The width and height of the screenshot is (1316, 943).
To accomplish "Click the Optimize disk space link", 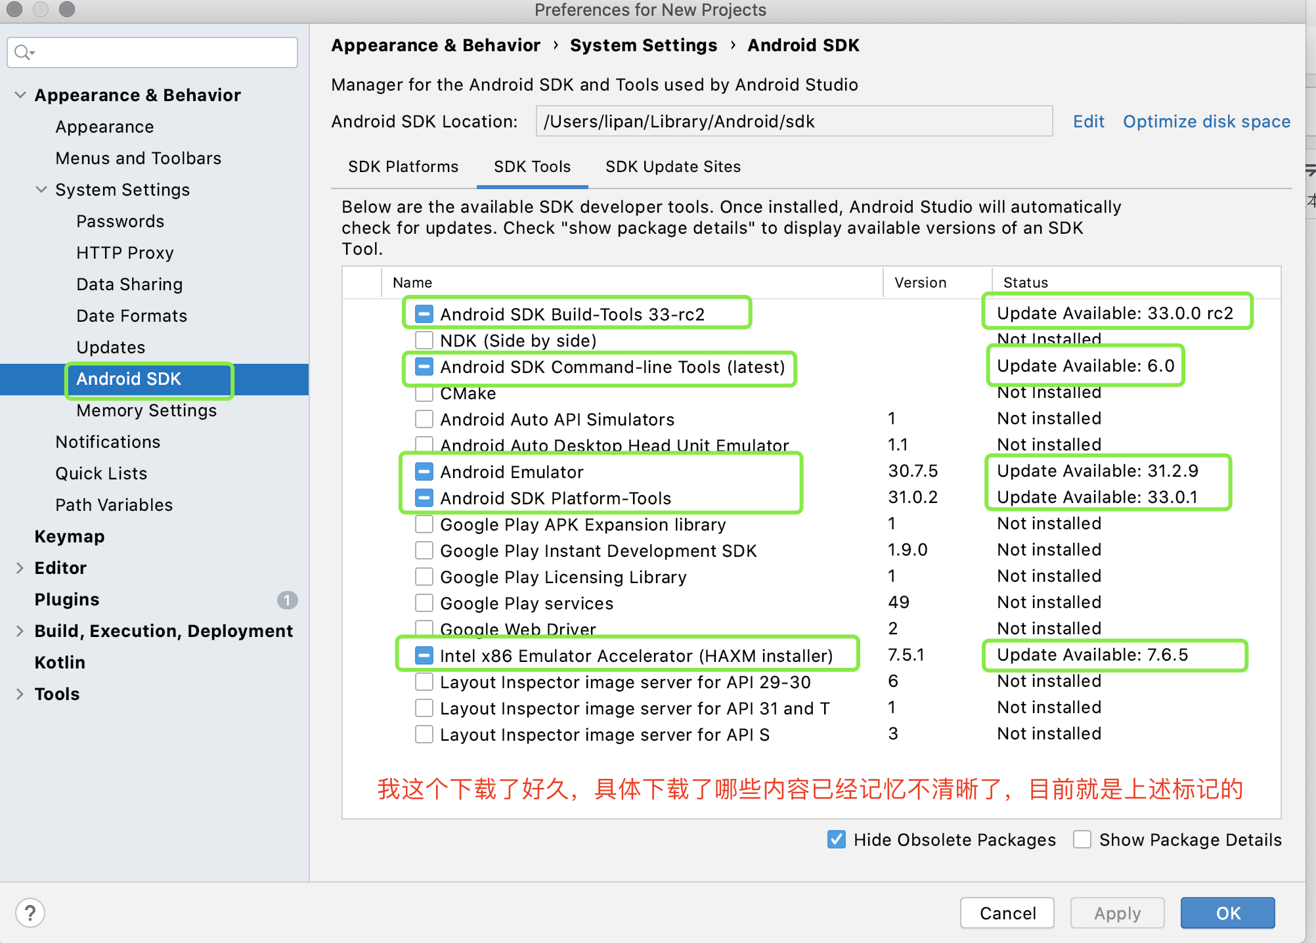I will click(1206, 121).
